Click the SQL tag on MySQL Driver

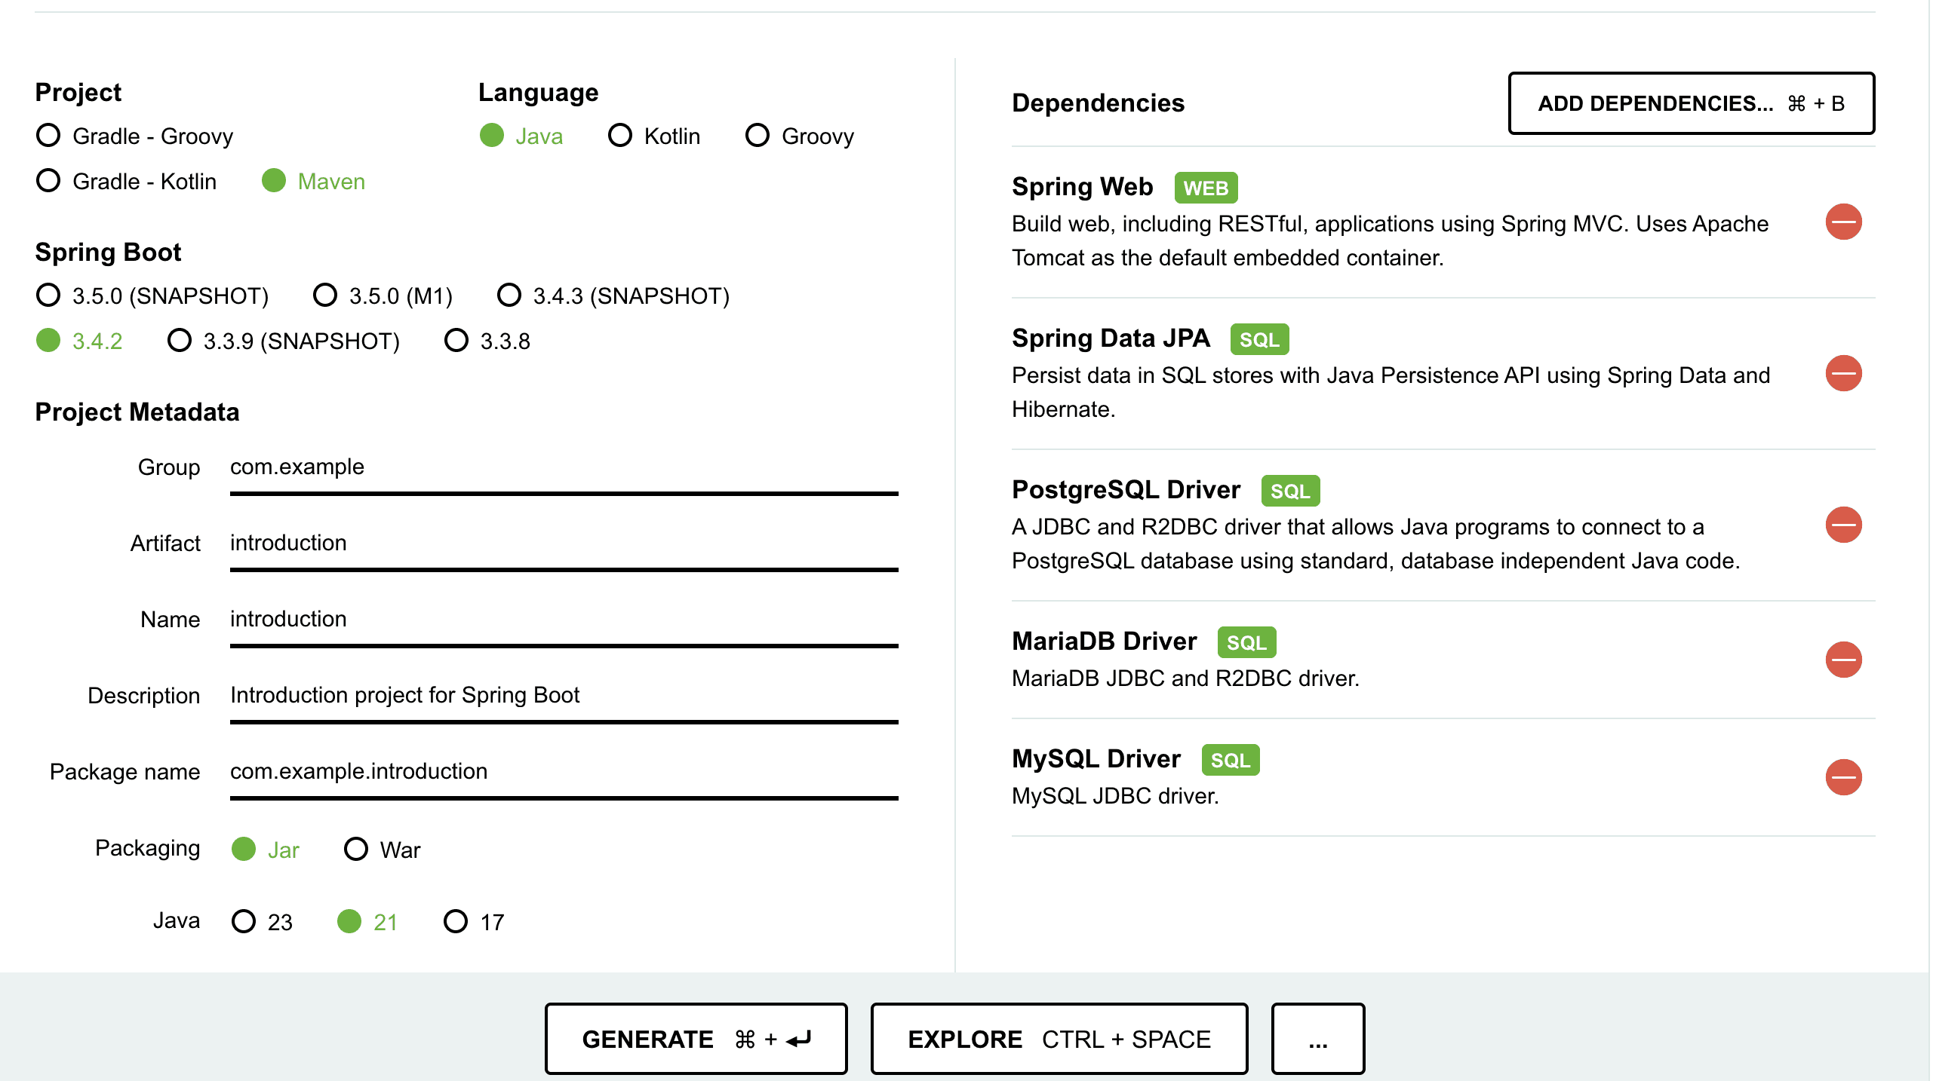pyautogui.click(x=1231, y=760)
